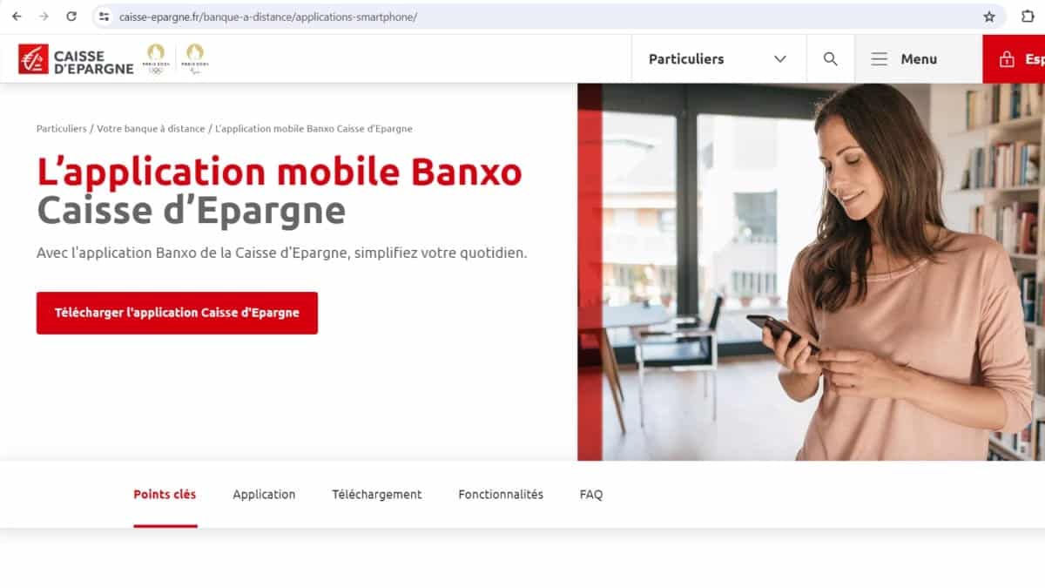
Task: Open the browser extensions puzzle icon
Action: (x=1028, y=17)
